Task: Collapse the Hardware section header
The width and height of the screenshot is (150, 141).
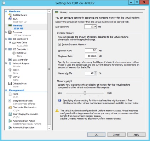Action: tap(6, 11)
